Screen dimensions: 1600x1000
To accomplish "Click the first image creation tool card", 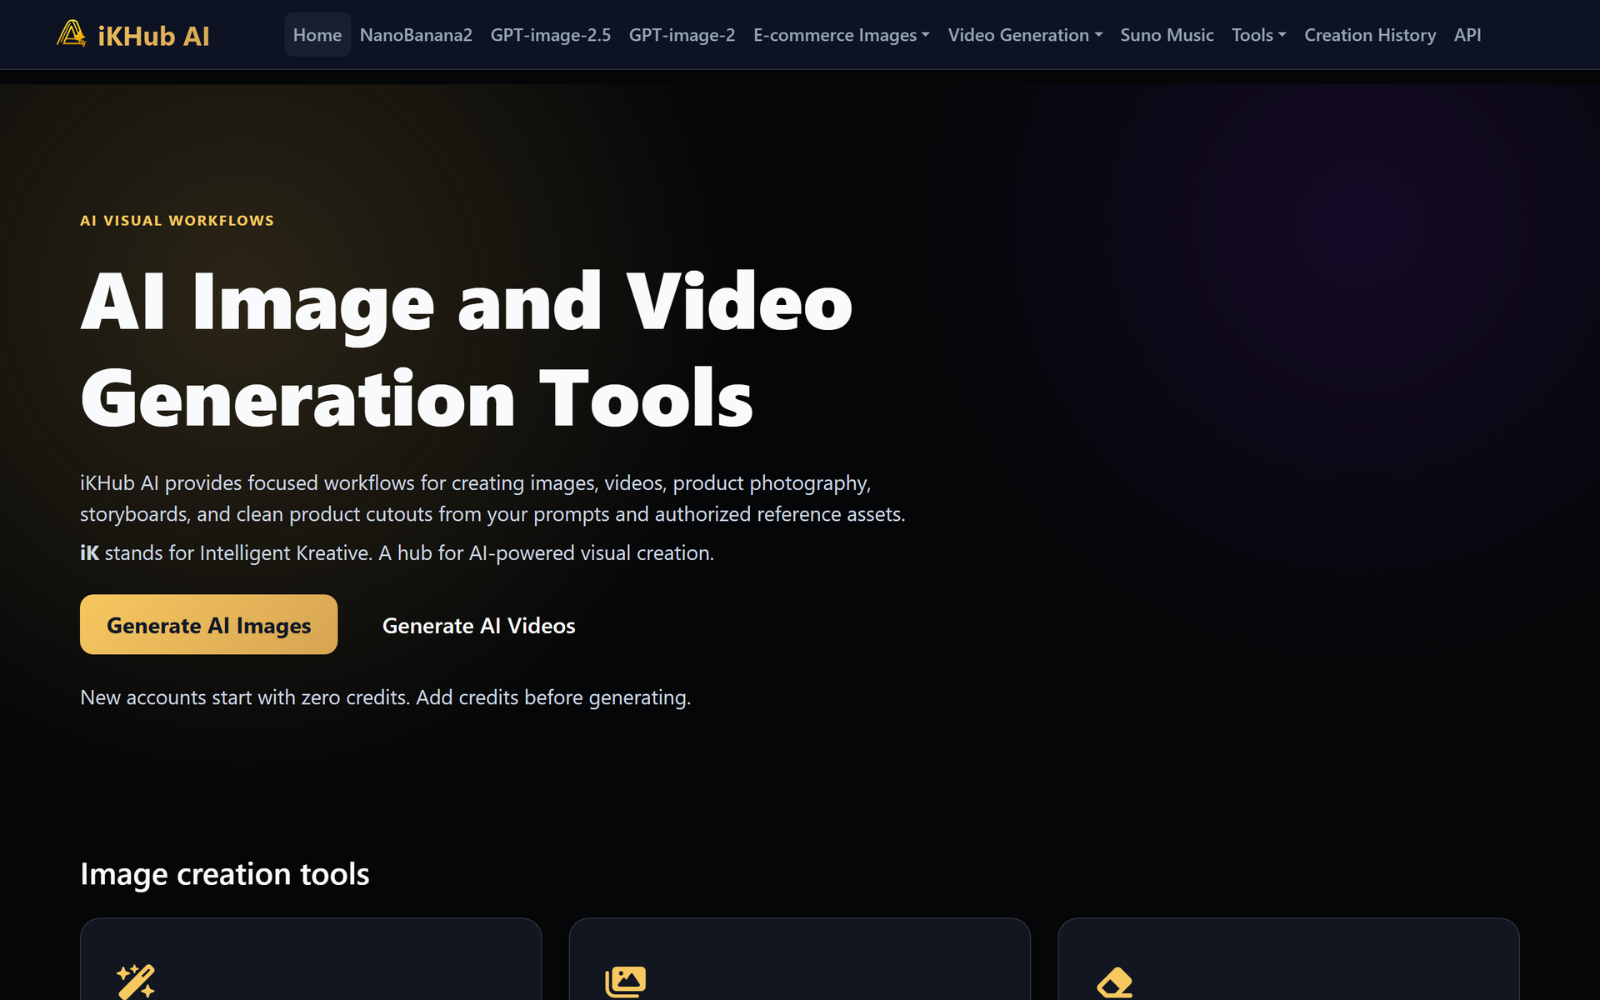I will (311, 959).
